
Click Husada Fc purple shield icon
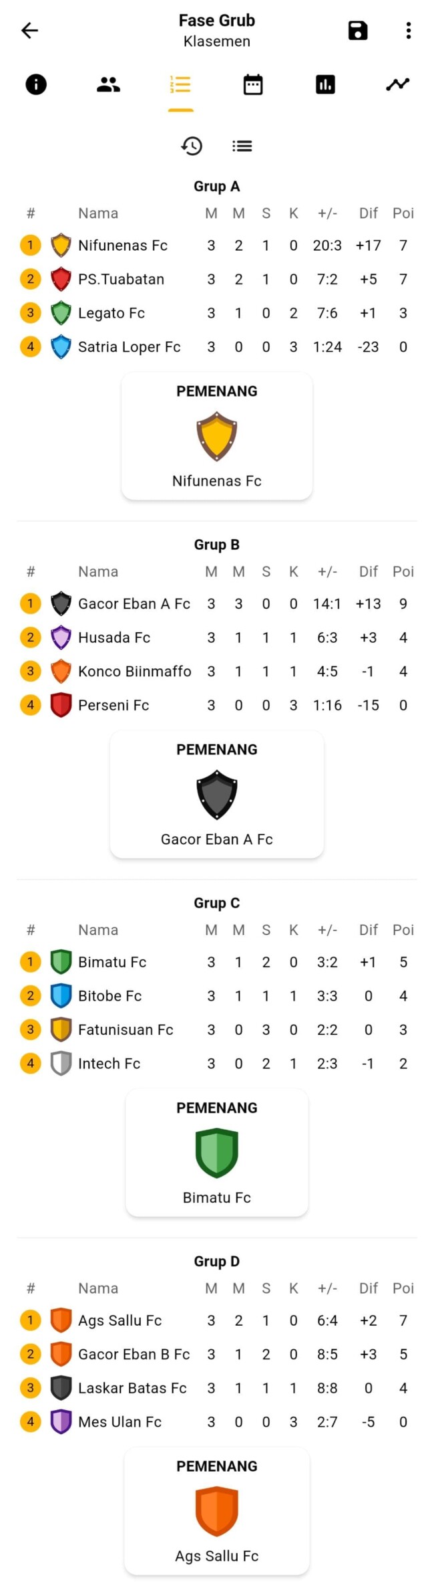[x=61, y=637]
